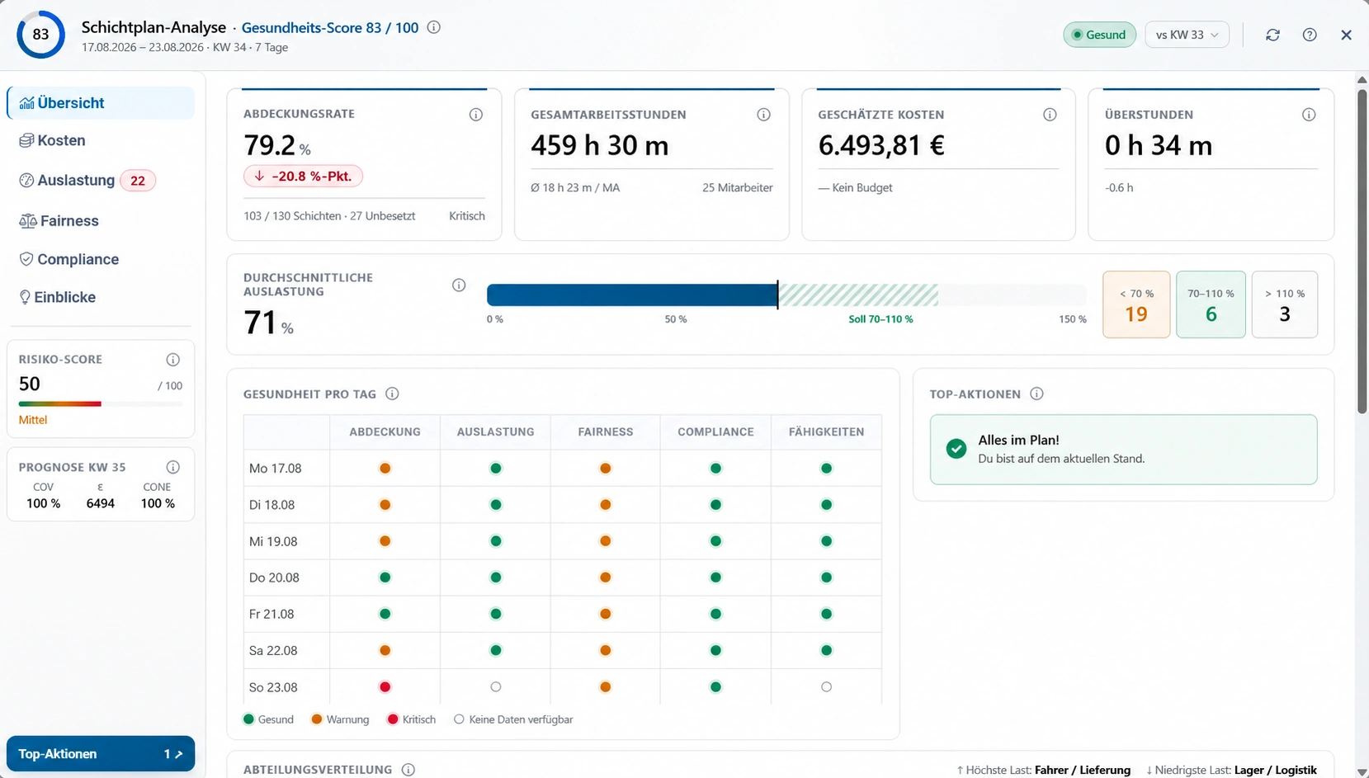Image resolution: width=1369 pixels, height=778 pixels.
Task: Open the Fairness sidebar section
Action: [101, 220]
